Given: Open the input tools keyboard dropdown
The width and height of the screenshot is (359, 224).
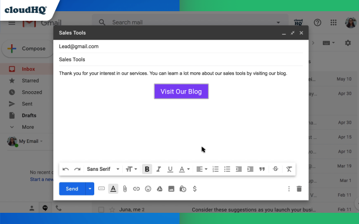Looking at the screenshot, I should point(329,43).
